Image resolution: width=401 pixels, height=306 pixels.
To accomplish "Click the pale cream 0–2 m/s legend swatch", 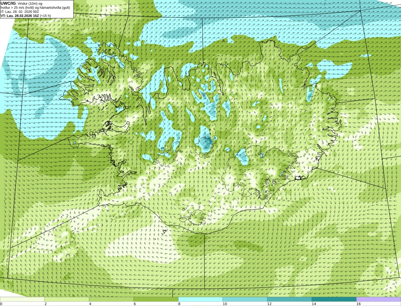I will tap(22, 299).
